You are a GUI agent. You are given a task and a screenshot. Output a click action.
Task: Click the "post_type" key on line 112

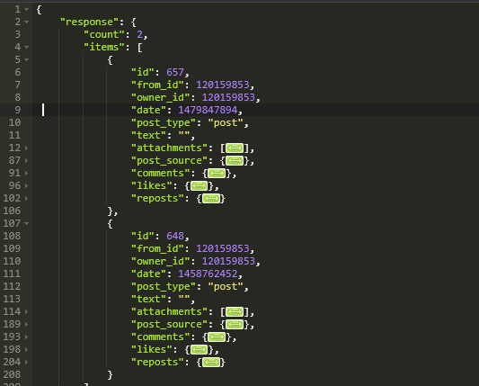164,287
